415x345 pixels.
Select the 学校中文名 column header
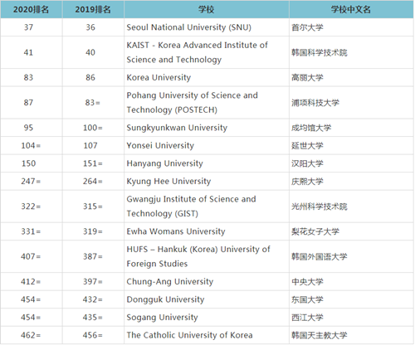(x=351, y=9)
